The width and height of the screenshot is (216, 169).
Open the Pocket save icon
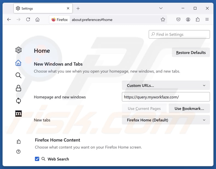pos(178,20)
